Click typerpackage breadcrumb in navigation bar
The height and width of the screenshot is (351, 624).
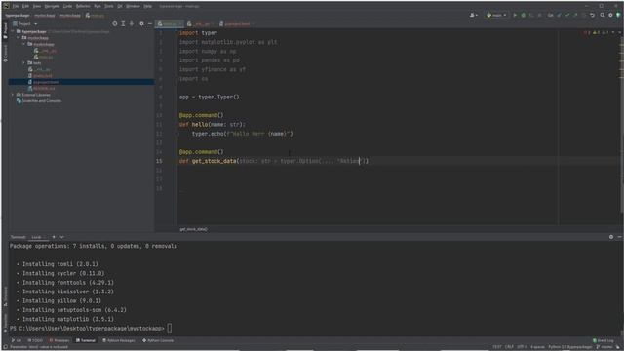point(18,16)
